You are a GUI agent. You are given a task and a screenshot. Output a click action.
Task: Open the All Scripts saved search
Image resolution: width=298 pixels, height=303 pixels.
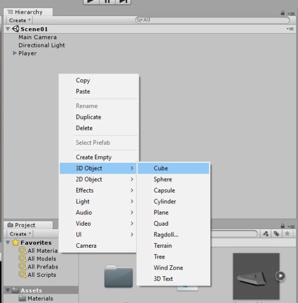pyautogui.click(x=37, y=275)
